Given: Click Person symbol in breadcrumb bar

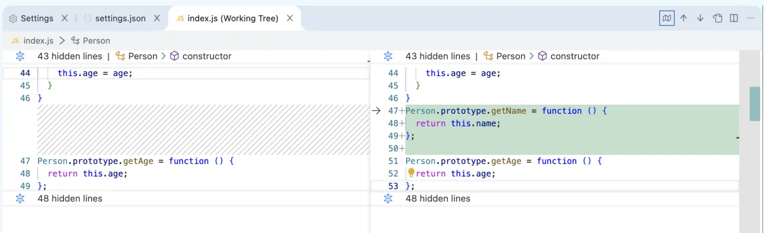Looking at the screenshot, I should pos(96,40).
